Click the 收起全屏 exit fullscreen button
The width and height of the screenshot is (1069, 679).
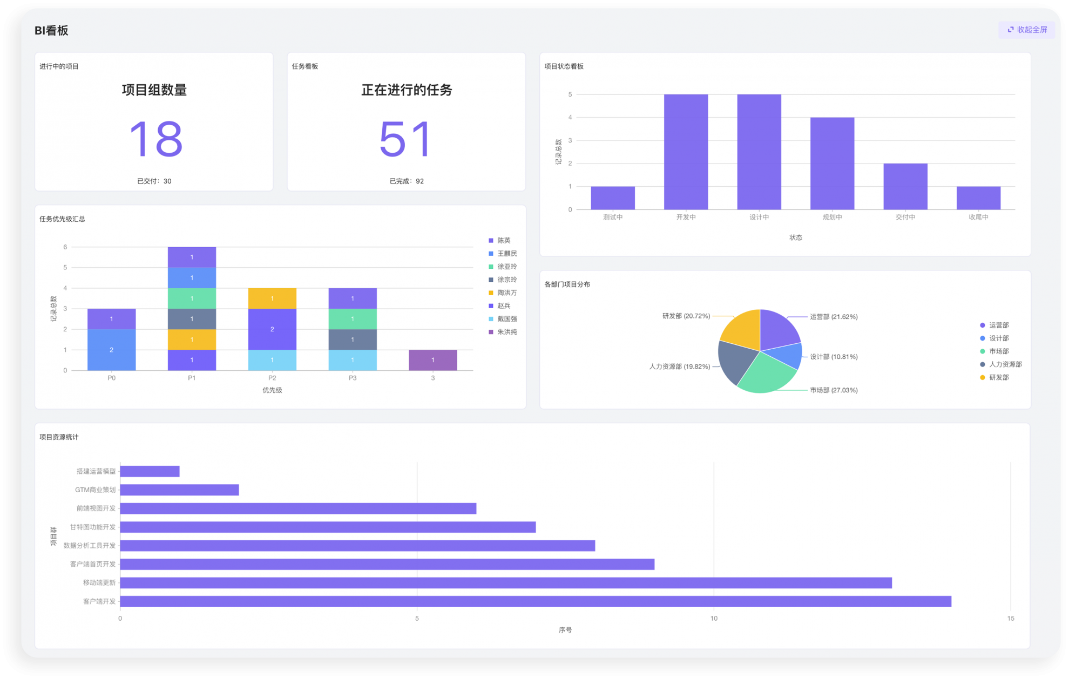point(1027,30)
